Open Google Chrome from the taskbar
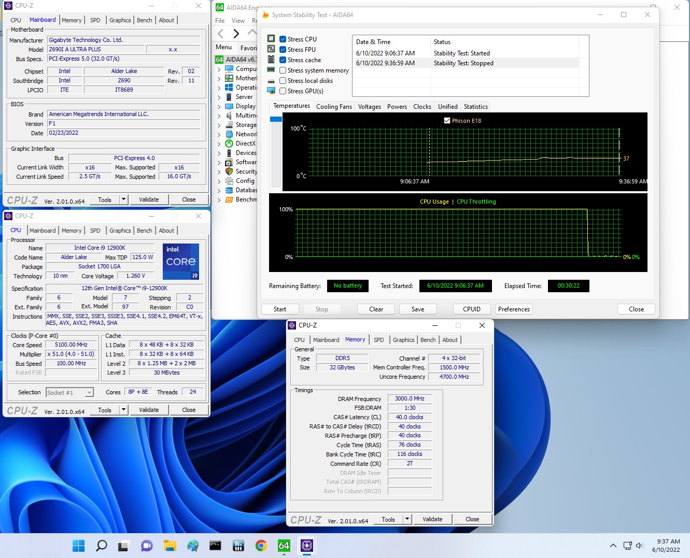 tap(261, 546)
